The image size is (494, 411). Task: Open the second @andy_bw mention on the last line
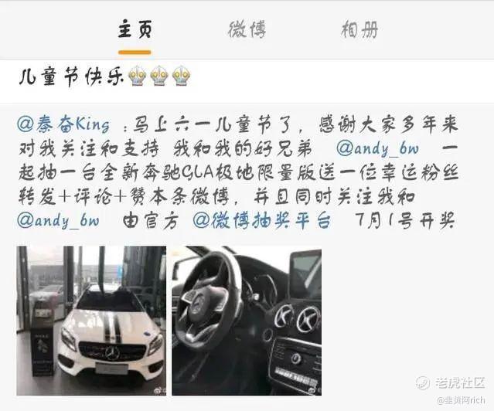[x=58, y=221]
